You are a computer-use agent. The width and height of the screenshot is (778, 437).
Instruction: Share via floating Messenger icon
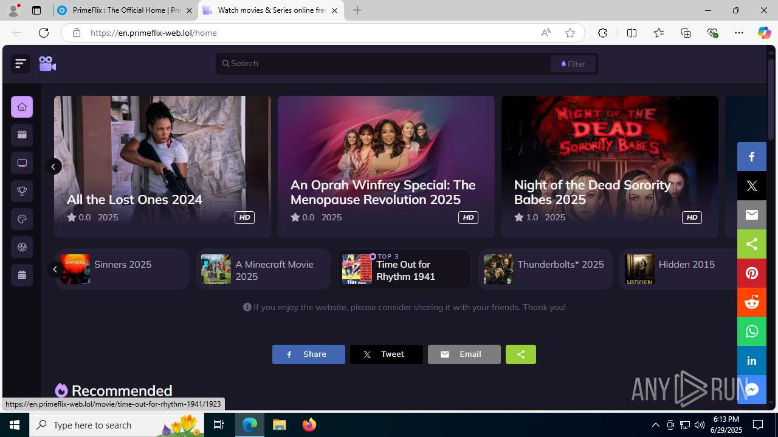click(x=752, y=390)
